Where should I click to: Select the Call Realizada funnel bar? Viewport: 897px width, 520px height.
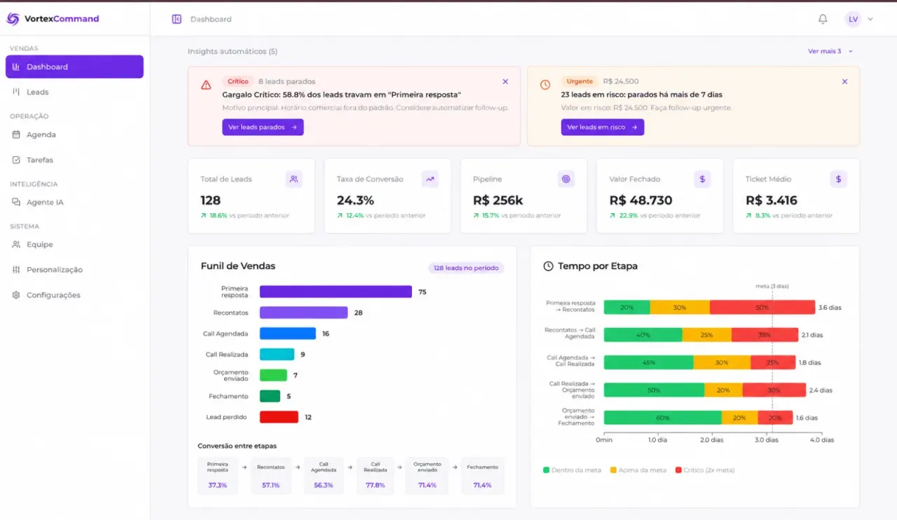pos(277,355)
